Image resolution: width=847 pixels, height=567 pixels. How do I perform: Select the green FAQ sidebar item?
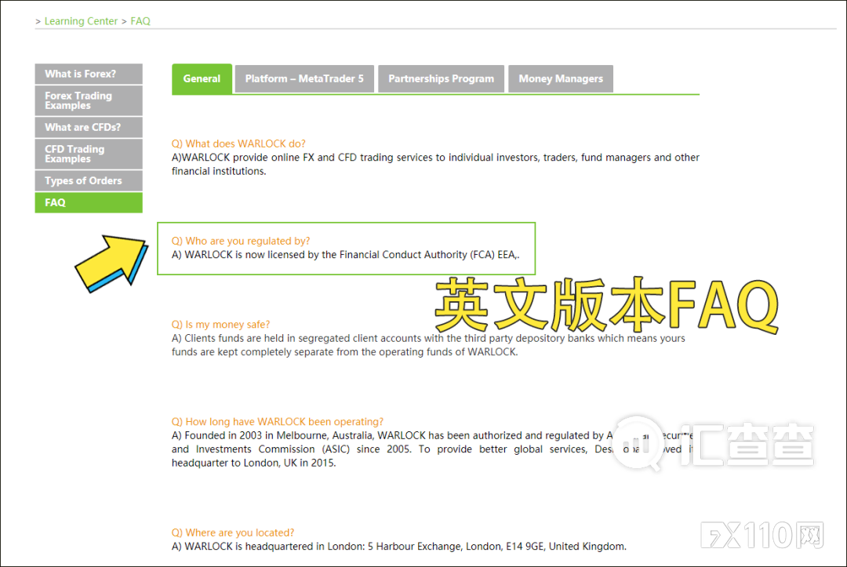coord(89,202)
